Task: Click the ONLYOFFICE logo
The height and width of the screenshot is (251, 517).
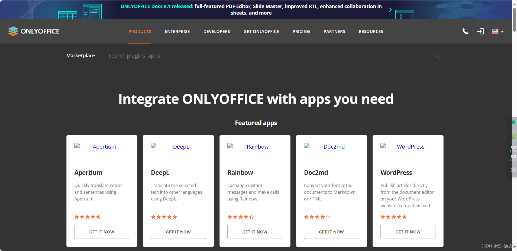Action: click(x=34, y=31)
